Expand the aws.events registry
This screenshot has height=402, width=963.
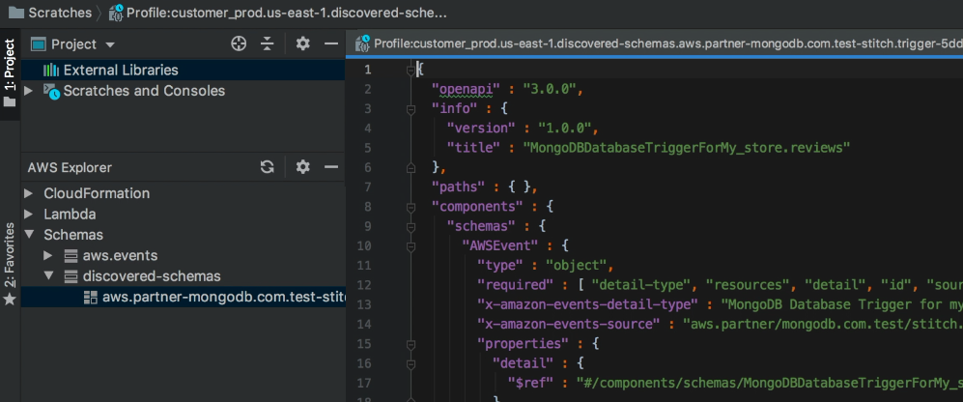pos(48,255)
